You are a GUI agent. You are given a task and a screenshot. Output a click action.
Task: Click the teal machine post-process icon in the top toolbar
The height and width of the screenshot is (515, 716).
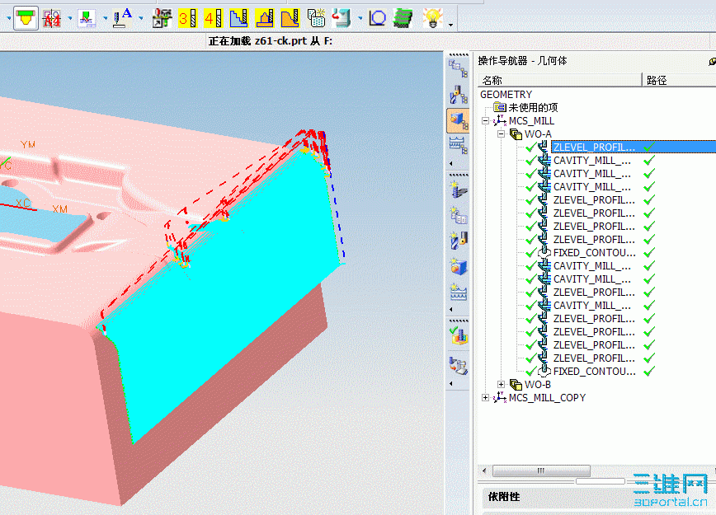pos(342,19)
